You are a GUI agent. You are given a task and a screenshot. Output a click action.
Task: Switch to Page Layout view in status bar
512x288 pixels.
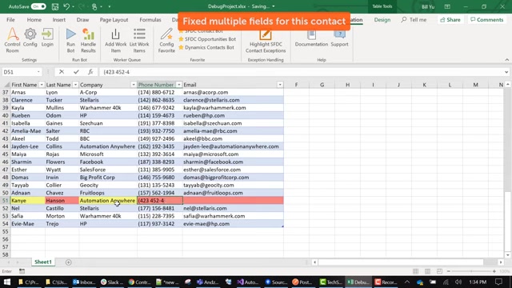click(427, 271)
